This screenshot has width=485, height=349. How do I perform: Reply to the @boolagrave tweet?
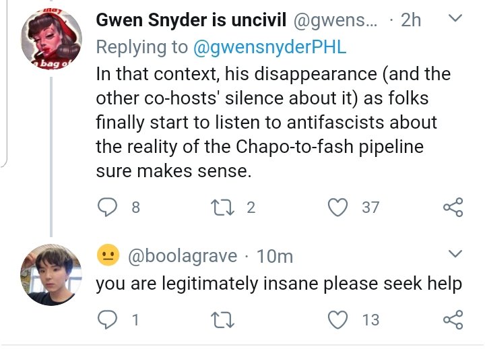tap(108, 319)
